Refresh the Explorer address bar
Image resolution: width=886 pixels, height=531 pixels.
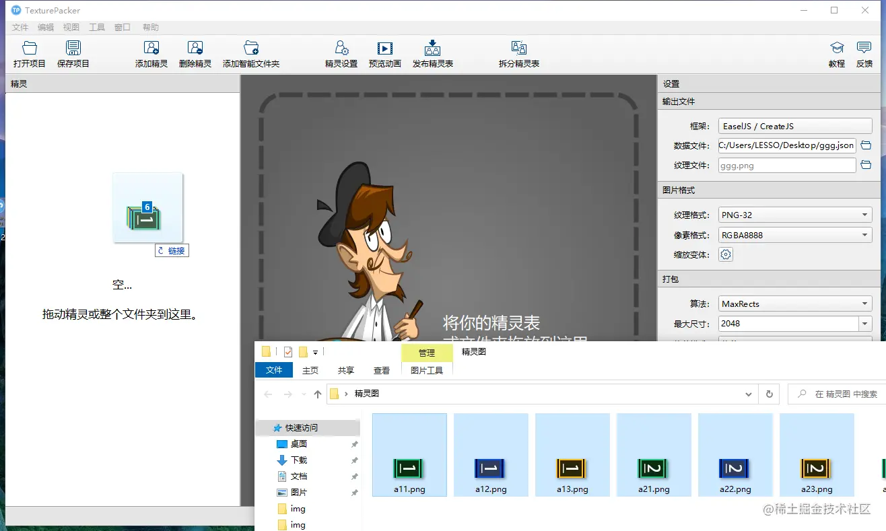point(769,394)
